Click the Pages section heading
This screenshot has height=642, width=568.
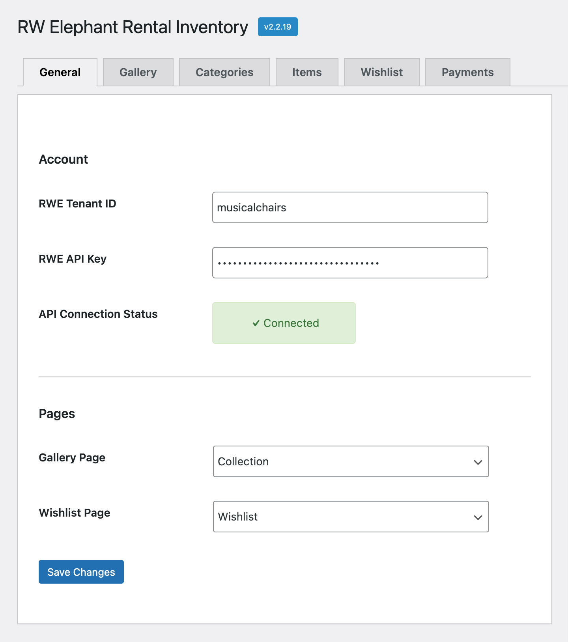click(x=57, y=414)
